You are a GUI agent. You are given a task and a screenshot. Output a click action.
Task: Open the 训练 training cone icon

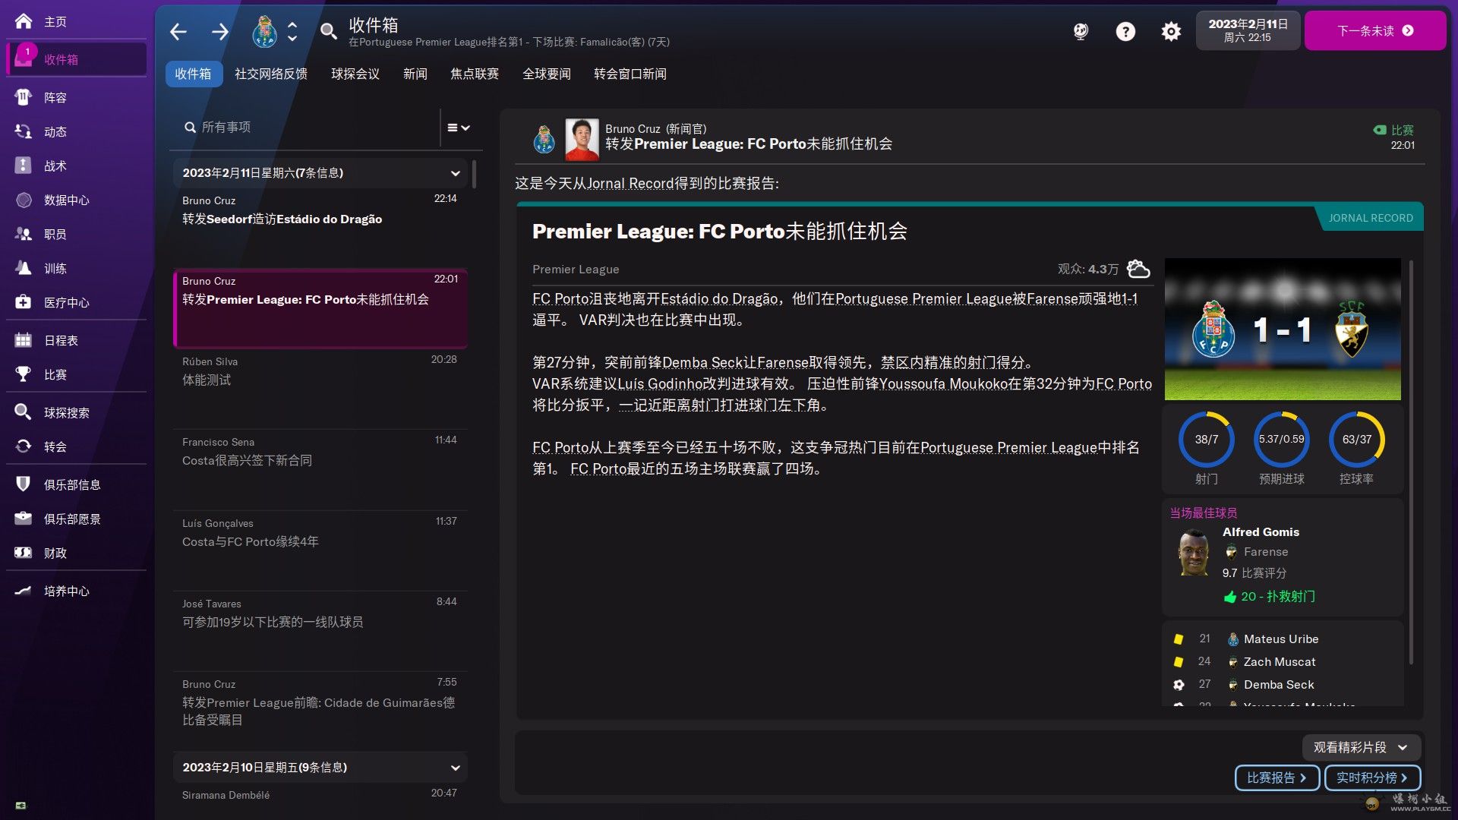pos(24,268)
